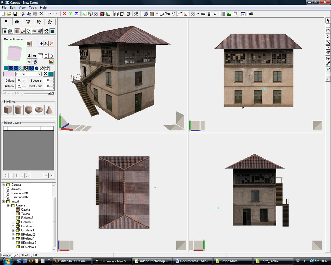Select the cone primitive

pyautogui.click(x=49, y=110)
